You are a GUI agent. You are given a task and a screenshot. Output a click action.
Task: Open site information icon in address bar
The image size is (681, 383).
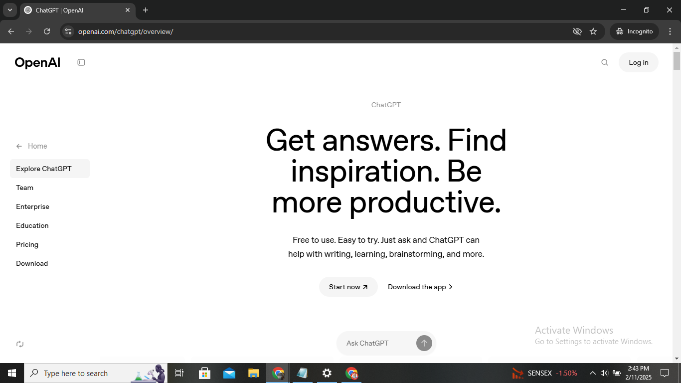pyautogui.click(x=69, y=31)
